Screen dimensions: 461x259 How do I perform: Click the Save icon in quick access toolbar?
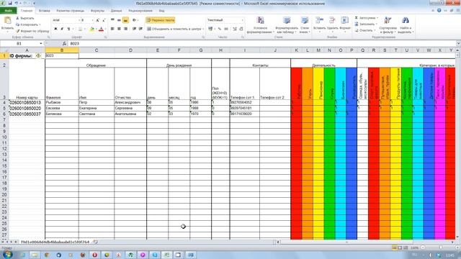click(10, 3)
